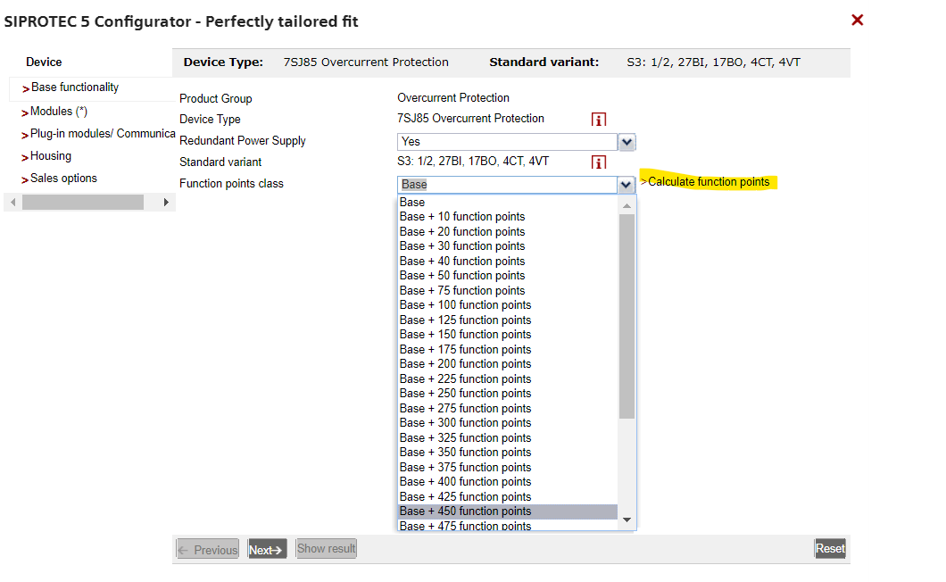Image resolution: width=946 pixels, height=582 pixels.
Task: Collapse the Function points class dropdown arrow
Action: click(x=626, y=185)
